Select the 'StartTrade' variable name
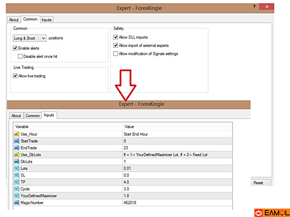The image size is (290, 217). click(x=29, y=141)
